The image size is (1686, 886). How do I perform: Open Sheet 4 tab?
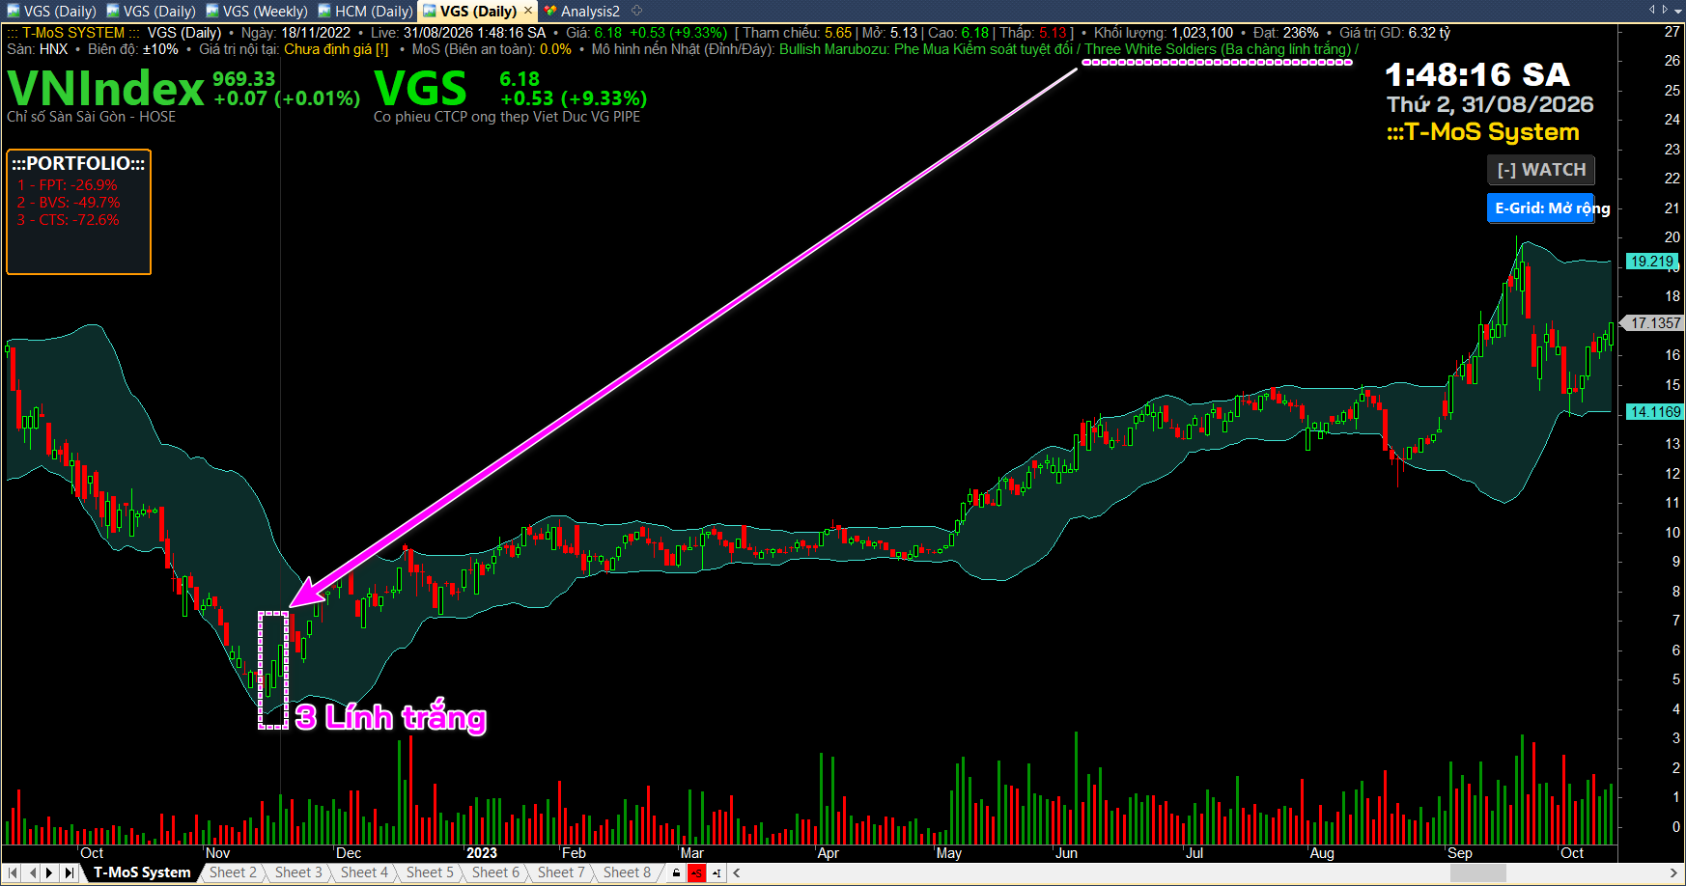[364, 872]
